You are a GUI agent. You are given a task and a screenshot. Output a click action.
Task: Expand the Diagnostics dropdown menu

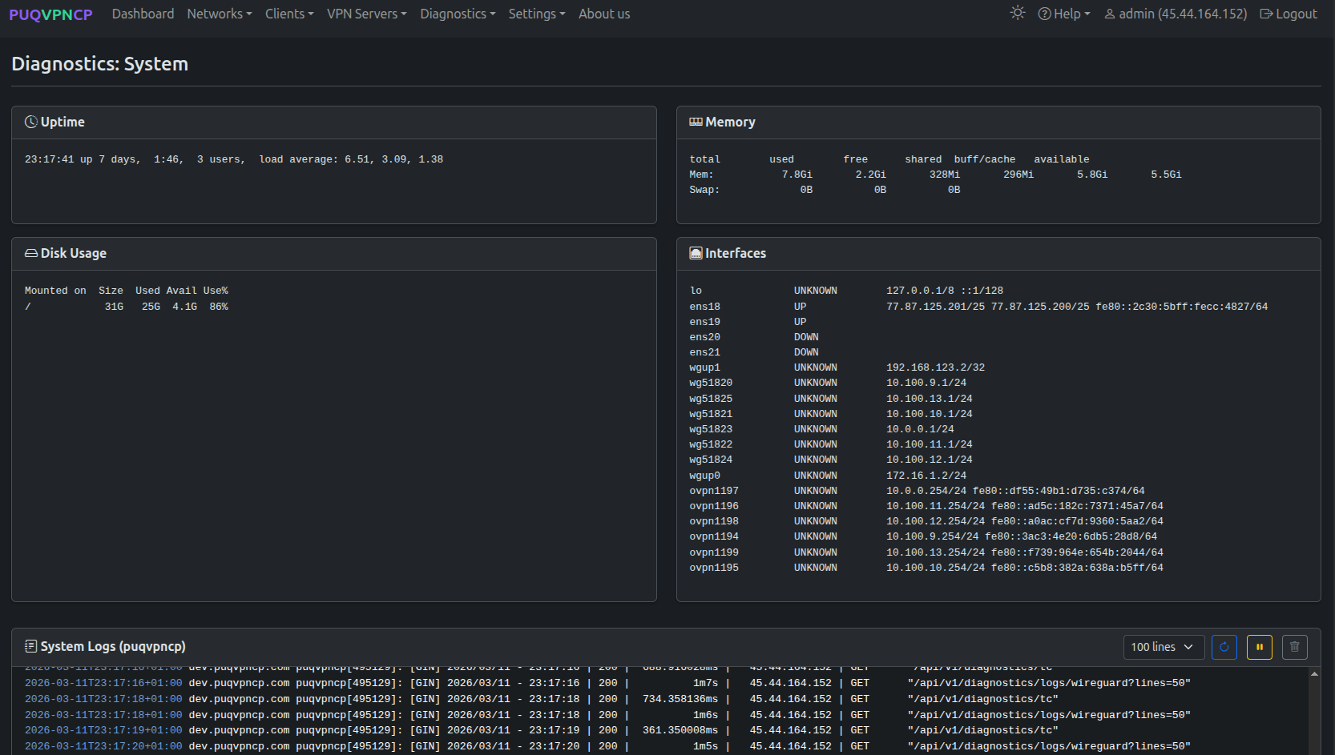458,14
